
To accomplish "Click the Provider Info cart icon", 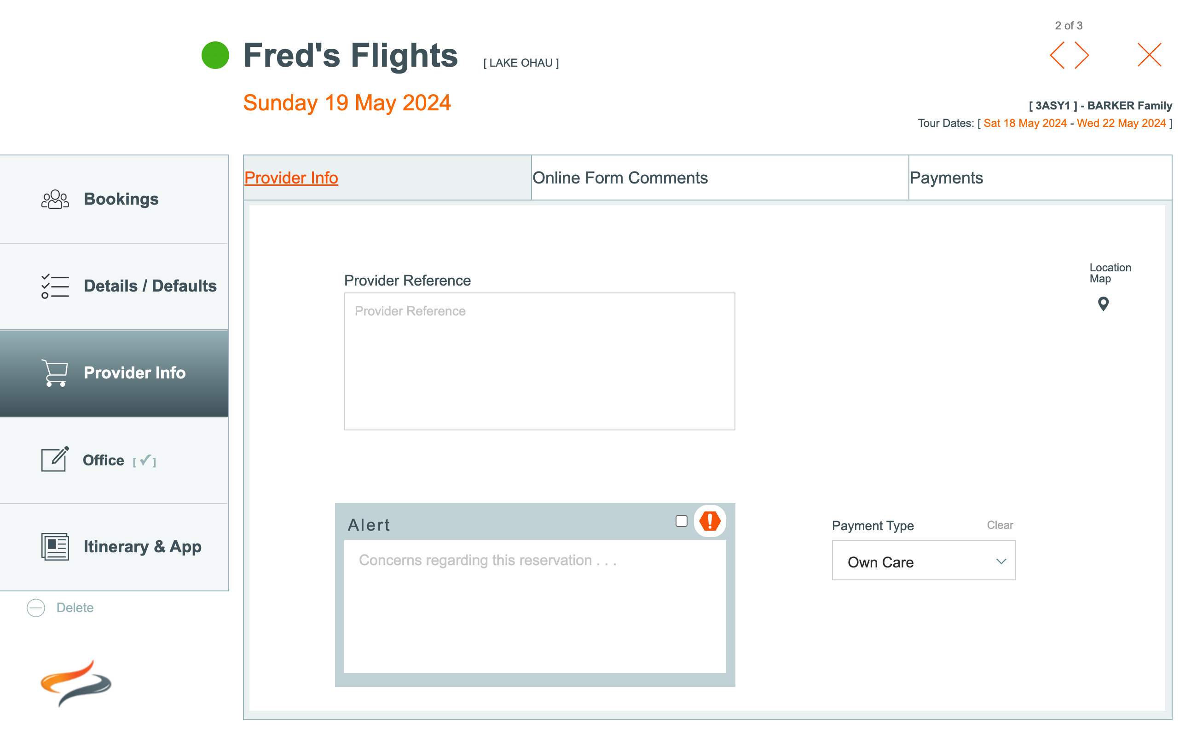I will point(55,373).
